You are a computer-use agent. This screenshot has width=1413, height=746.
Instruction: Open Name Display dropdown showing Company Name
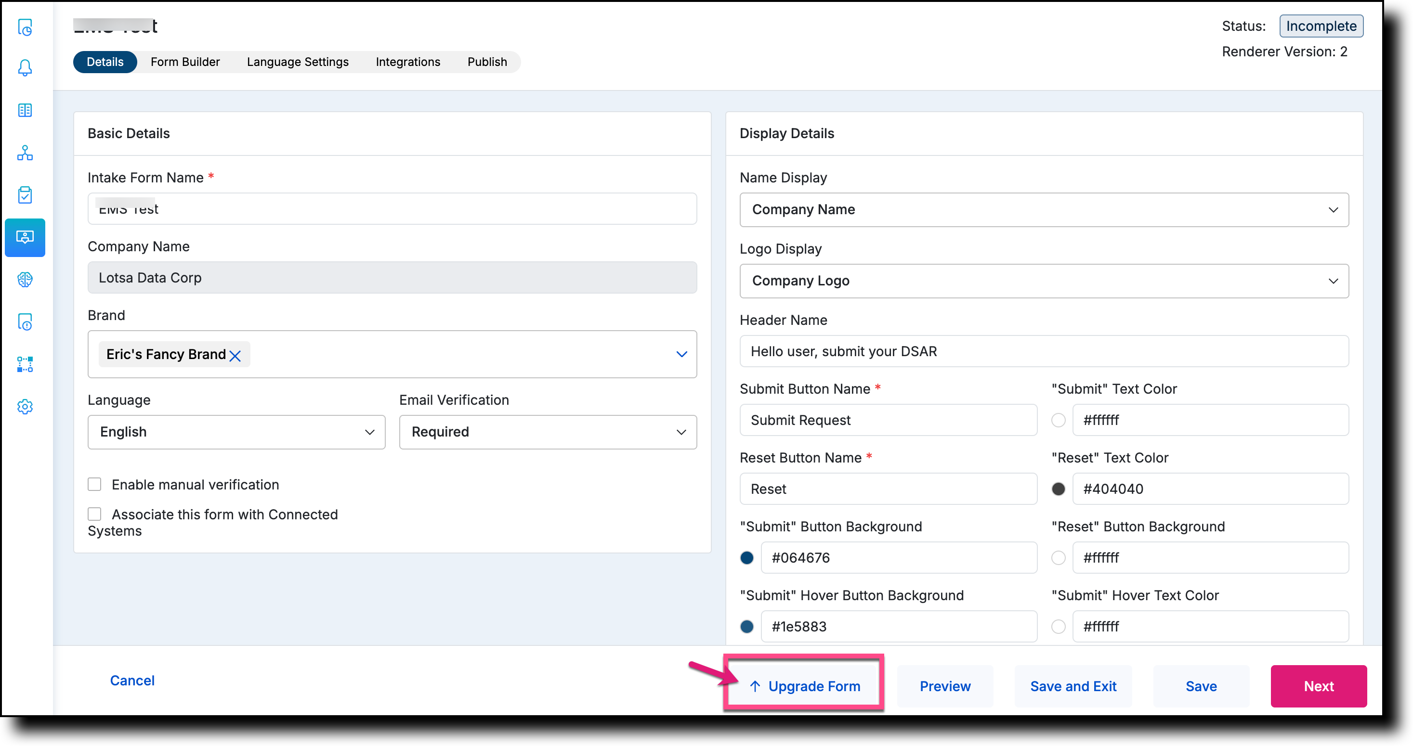1044,209
